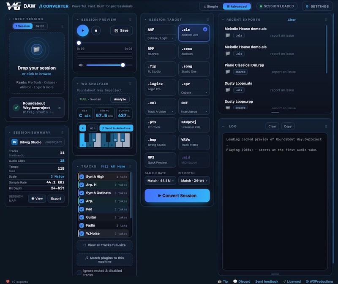Image resolution: width=338 pixels, height=284 pixels.
Task: Click the WGProductions footer link
Action: click(x=319, y=281)
